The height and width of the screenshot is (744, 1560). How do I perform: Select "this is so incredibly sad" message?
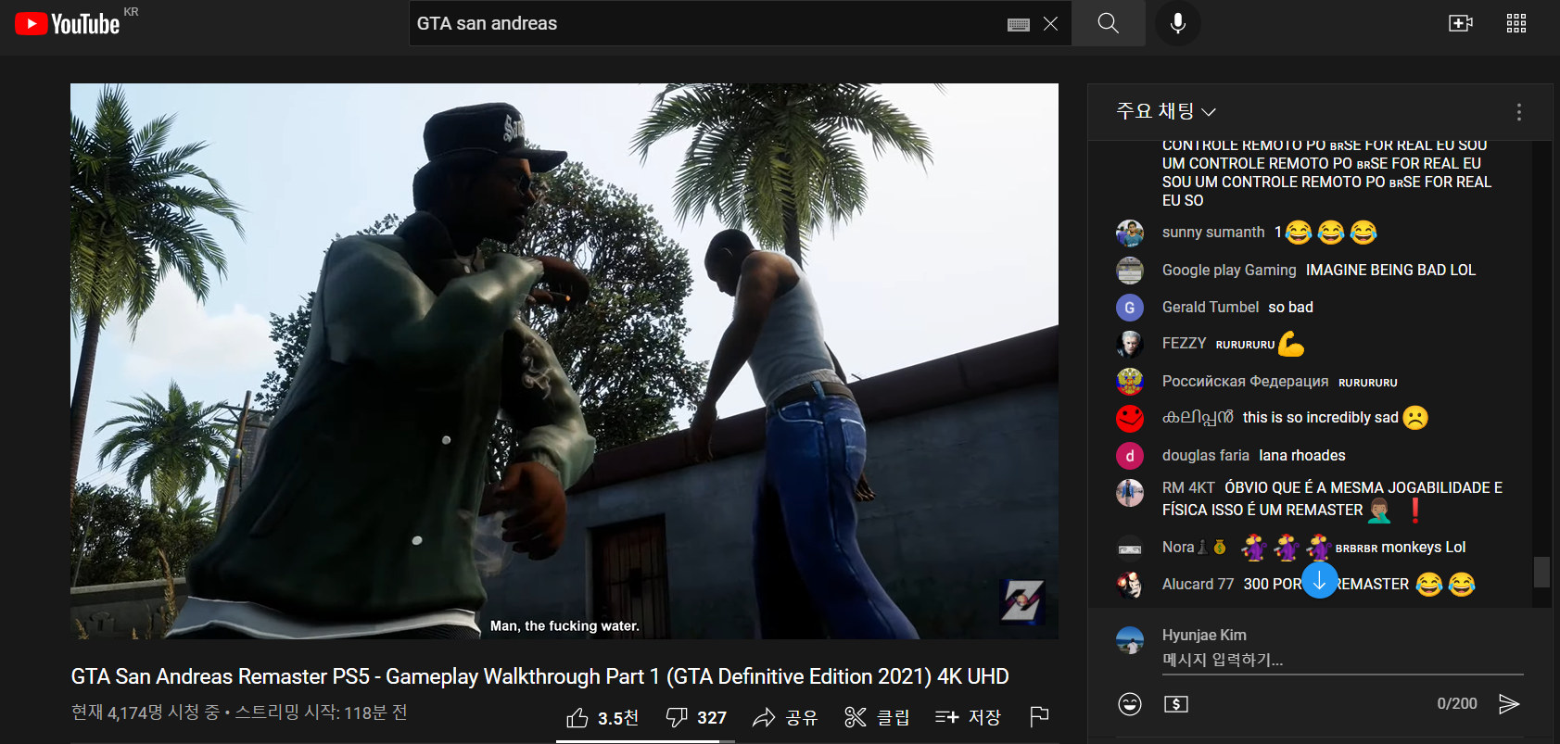coord(1321,418)
